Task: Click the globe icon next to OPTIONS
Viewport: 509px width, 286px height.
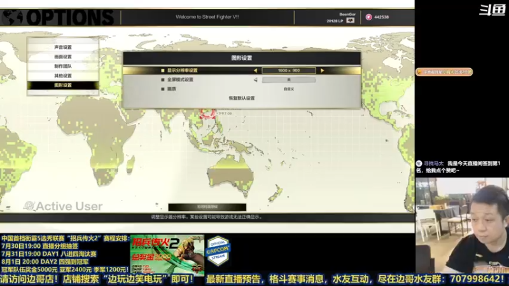Action: point(12,18)
